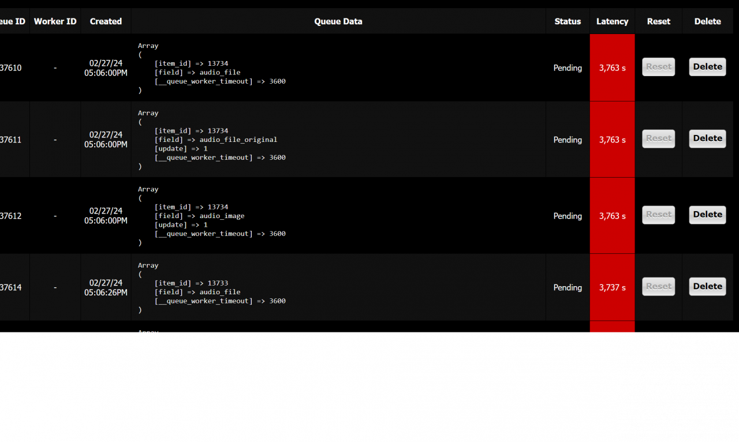Viewport: 739px width, 442px height.
Task: Delete queue item 37610
Action: tap(707, 67)
